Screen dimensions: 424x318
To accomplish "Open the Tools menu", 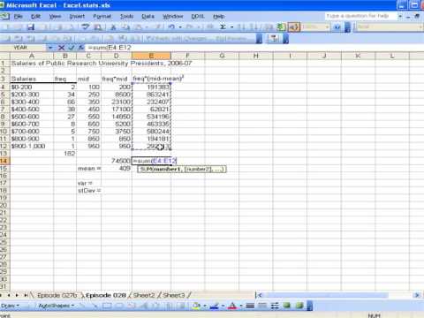I will (x=126, y=17).
